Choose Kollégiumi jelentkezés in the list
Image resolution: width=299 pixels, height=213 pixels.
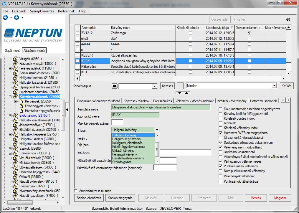click(133, 143)
